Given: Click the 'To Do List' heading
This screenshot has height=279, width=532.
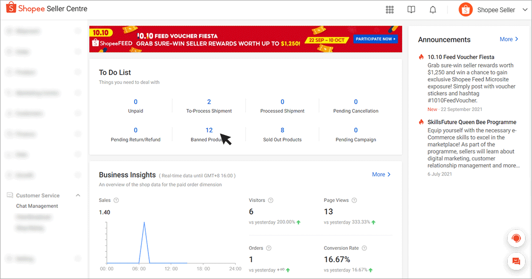Looking at the screenshot, I should [115, 73].
